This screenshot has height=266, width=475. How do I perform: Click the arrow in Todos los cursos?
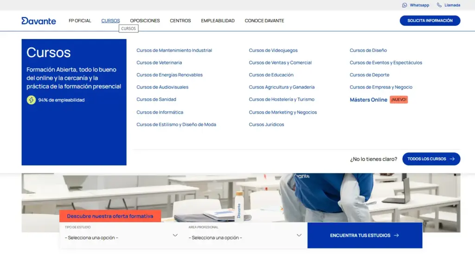point(452,159)
